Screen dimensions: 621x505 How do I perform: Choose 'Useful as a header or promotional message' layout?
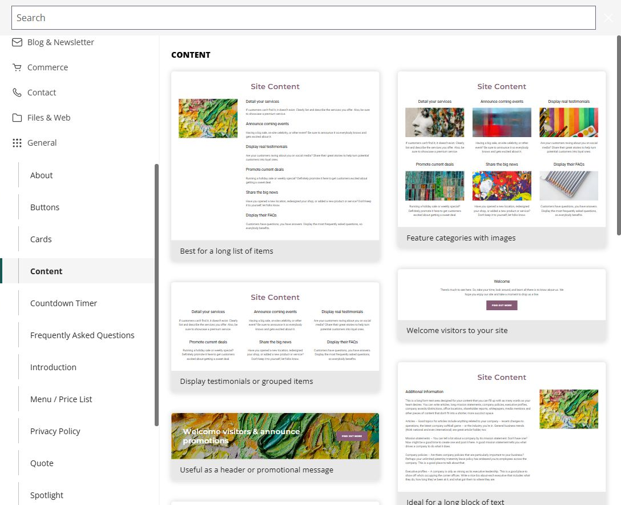pyautogui.click(x=275, y=447)
